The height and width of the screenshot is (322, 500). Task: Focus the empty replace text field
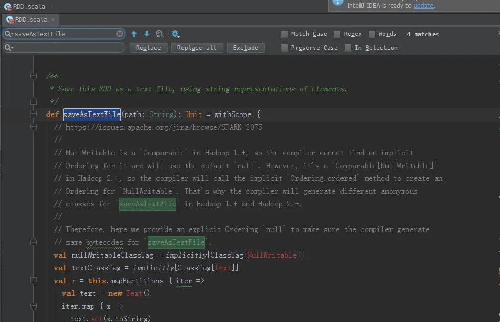coord(64,48)
